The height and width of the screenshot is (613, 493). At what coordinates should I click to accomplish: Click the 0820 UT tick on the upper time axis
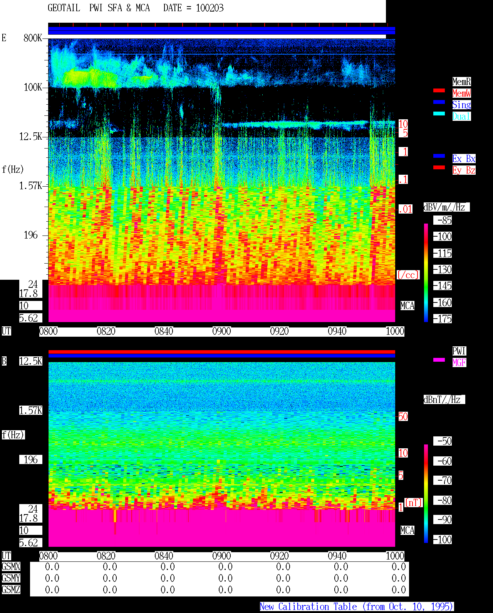(106, 331)
